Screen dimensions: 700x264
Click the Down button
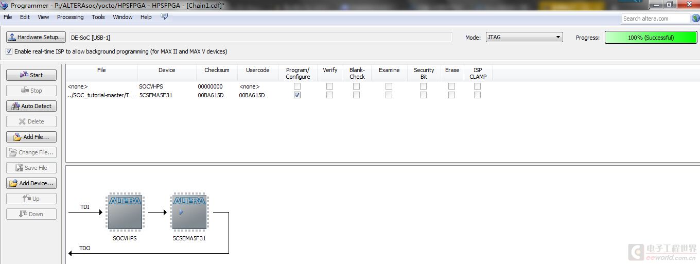31,214
